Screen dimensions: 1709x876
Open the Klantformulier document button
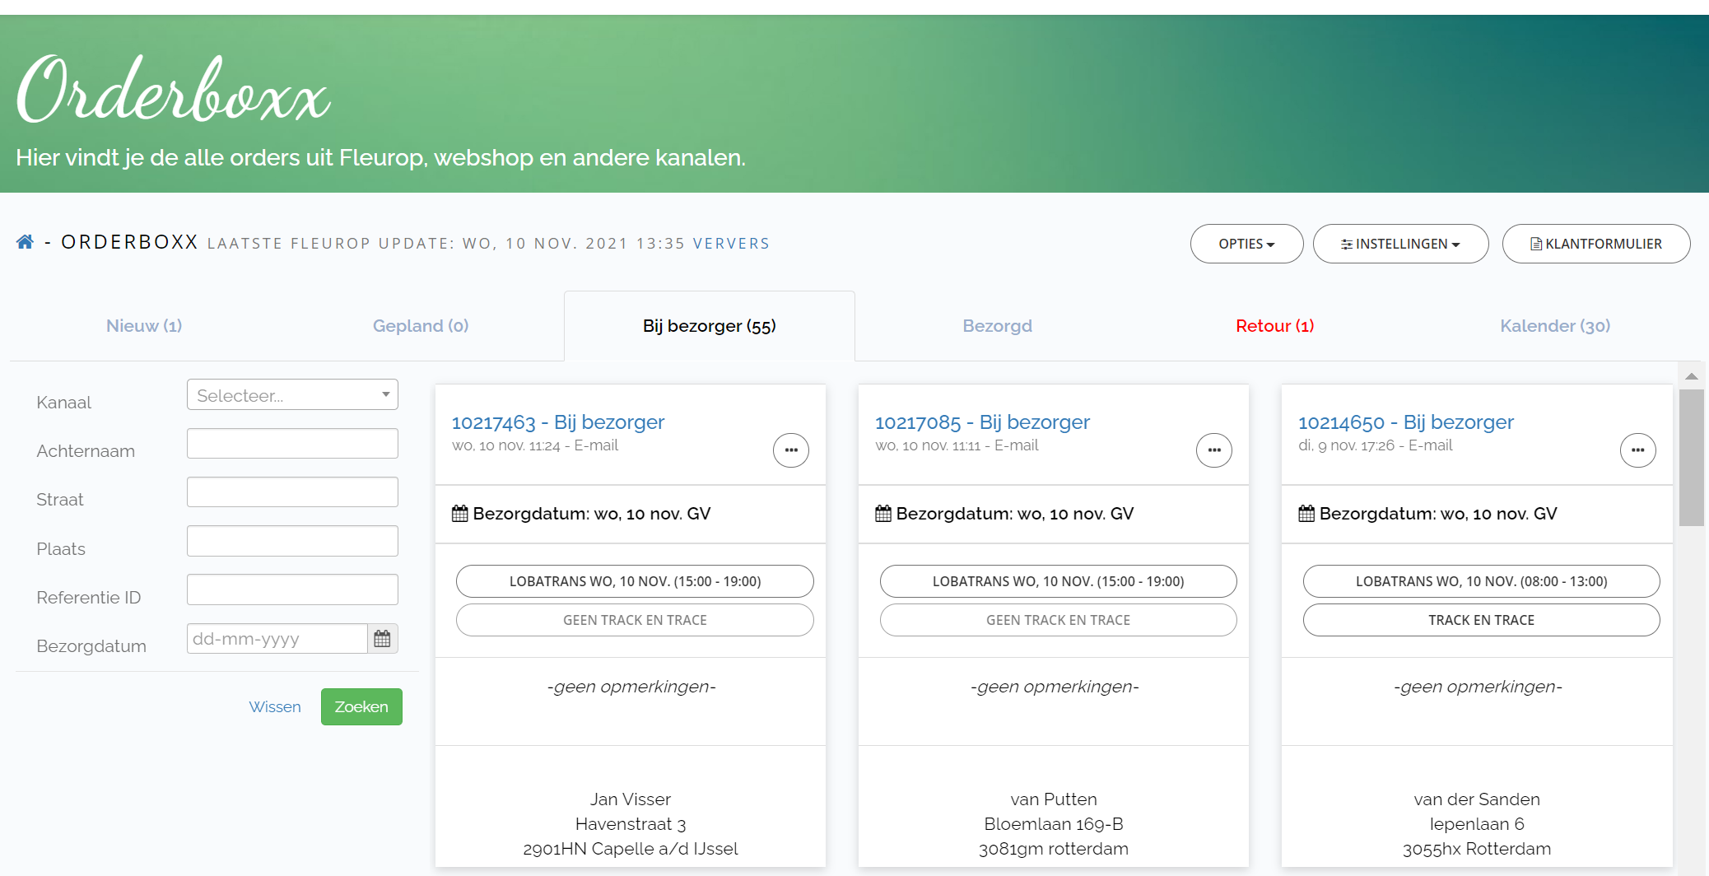[x=1596, y=244]
